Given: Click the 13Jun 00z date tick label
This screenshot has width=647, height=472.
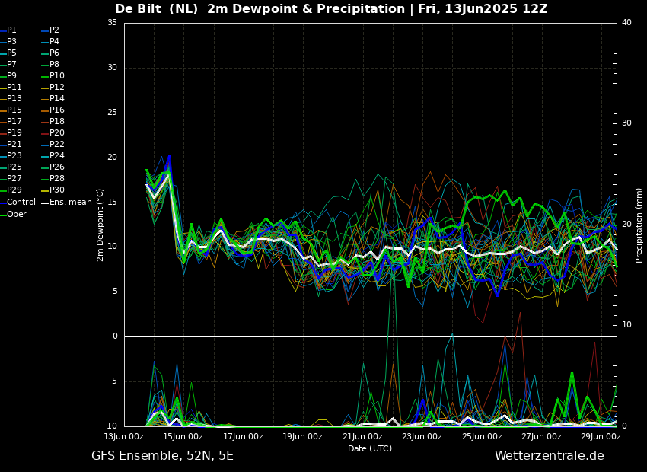Looking at the screenshot, I should [124, 437].
